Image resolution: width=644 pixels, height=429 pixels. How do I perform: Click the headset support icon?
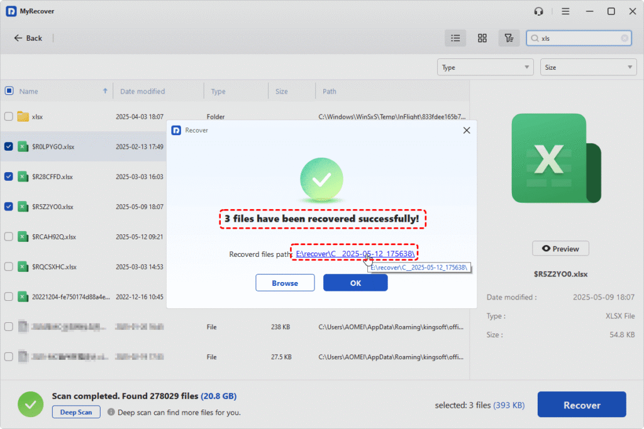(538, 11)
